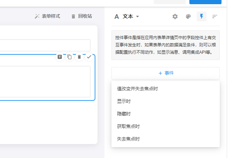This screenshot has height=158, width=232.
Task: Delete the selected field with trash icon
Action: tap(79, 57)
